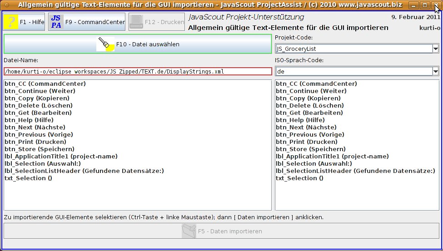Click the greyed-out printer icon for F12
This screenshot has width=443, height=251.
point(136,21)
